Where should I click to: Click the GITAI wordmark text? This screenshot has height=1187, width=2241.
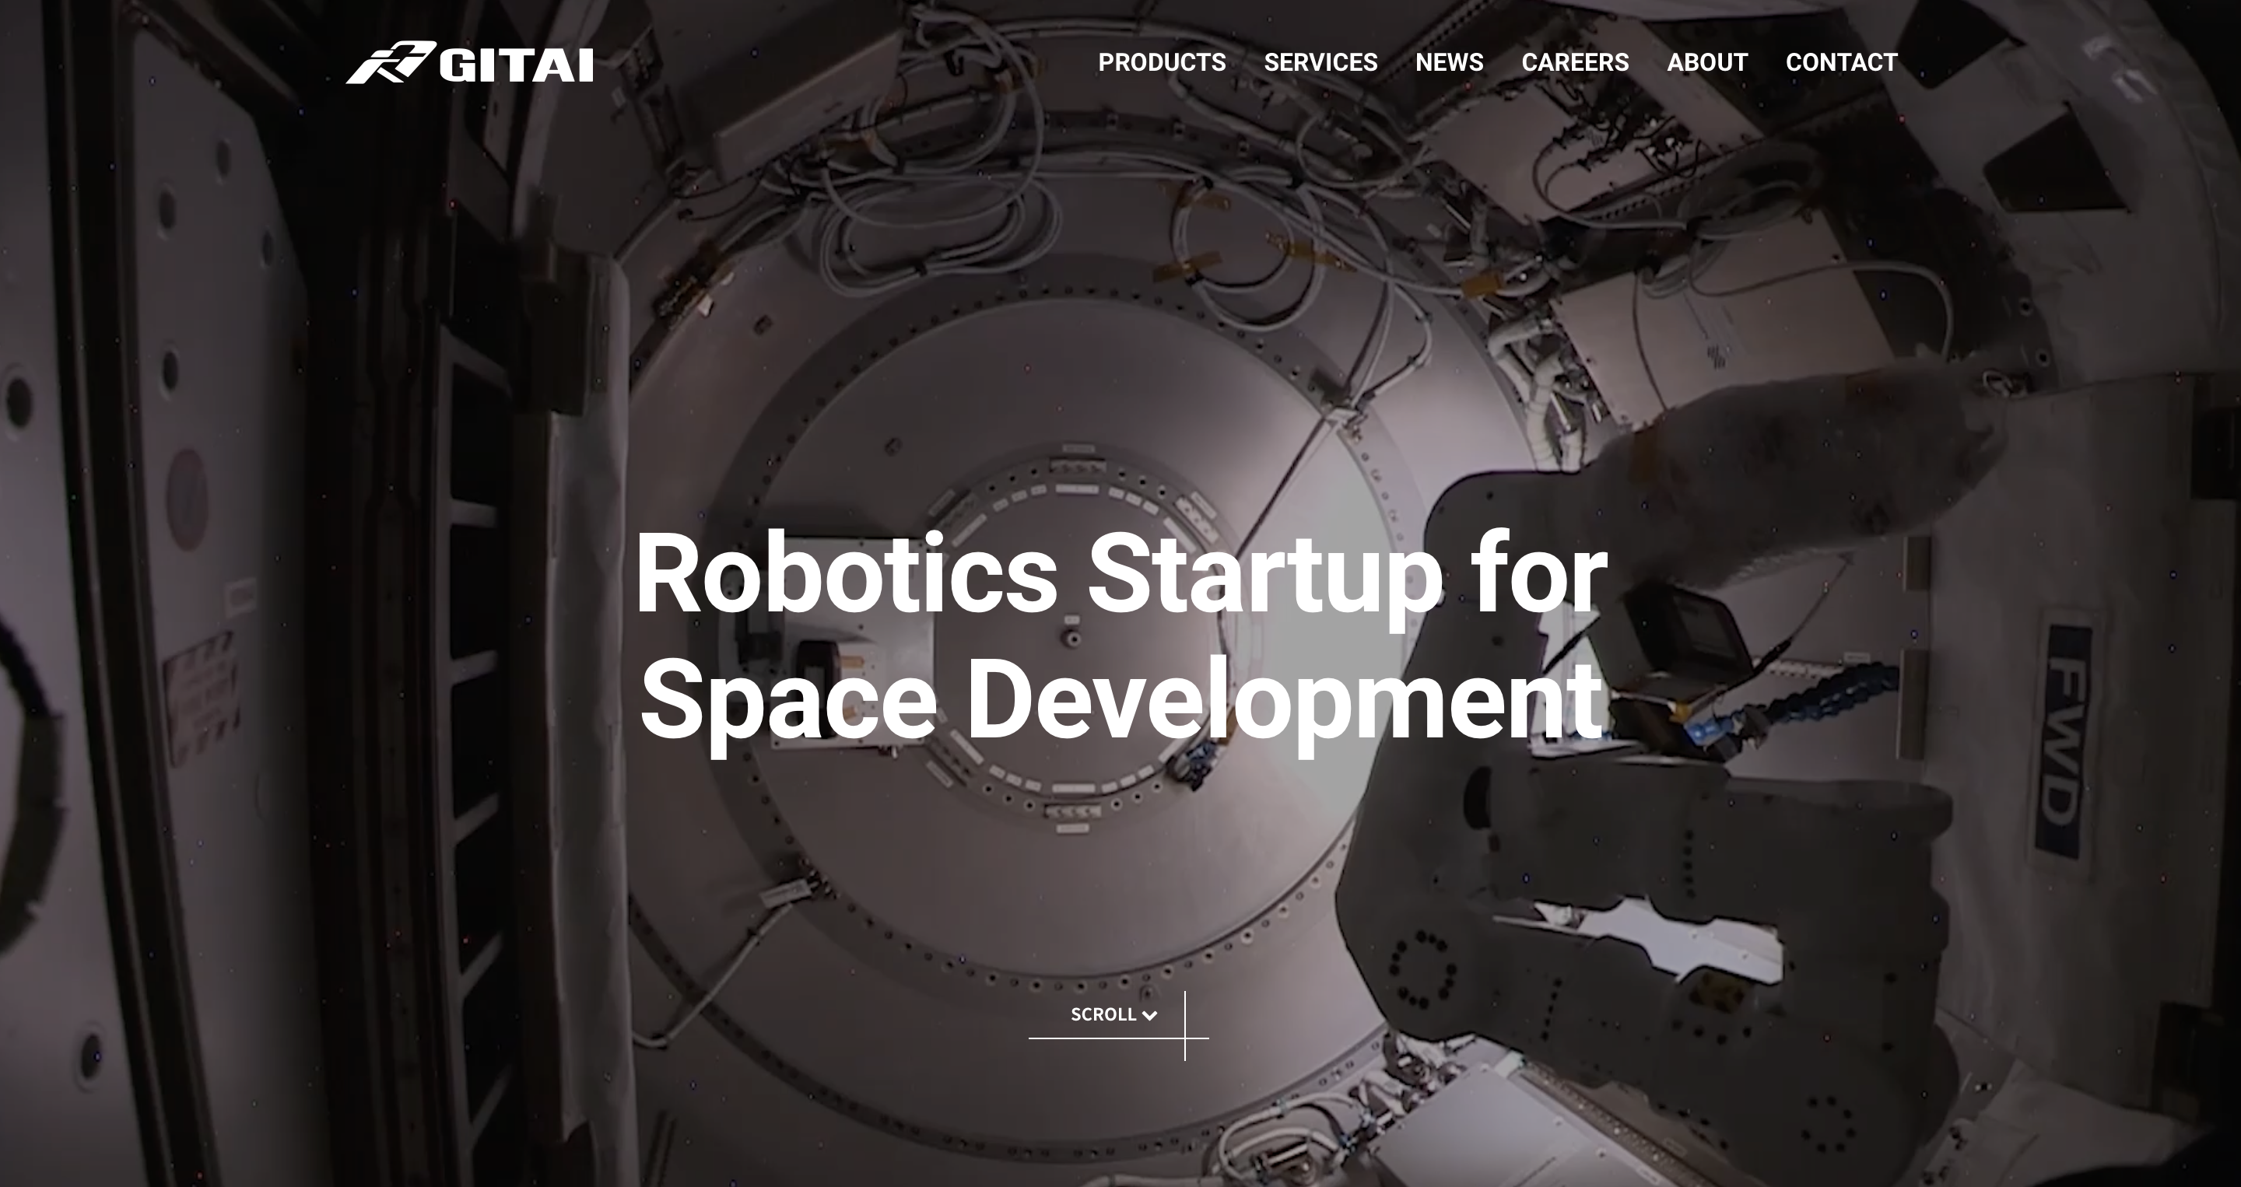pyautogui.click(x=517, y=65)
